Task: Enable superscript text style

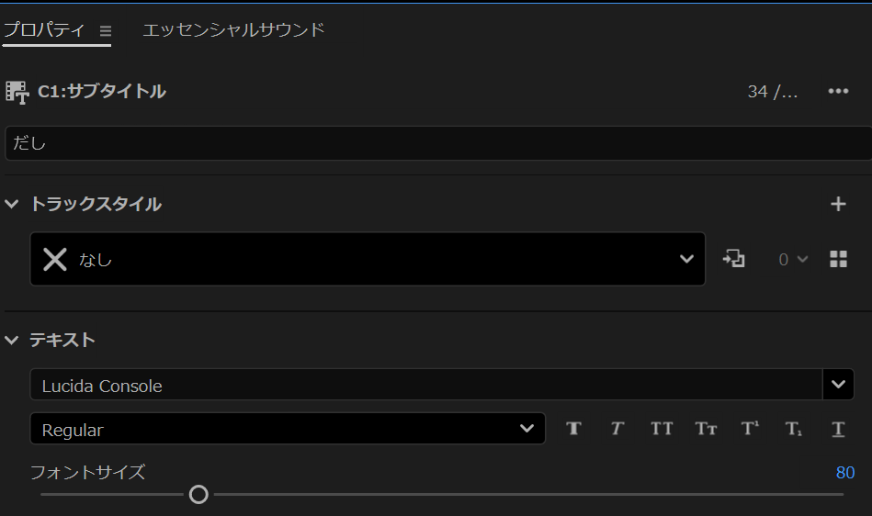Action: 750,429
